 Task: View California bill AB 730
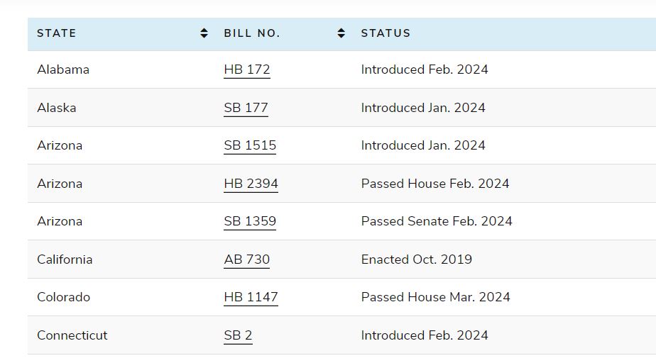[247, 259]
